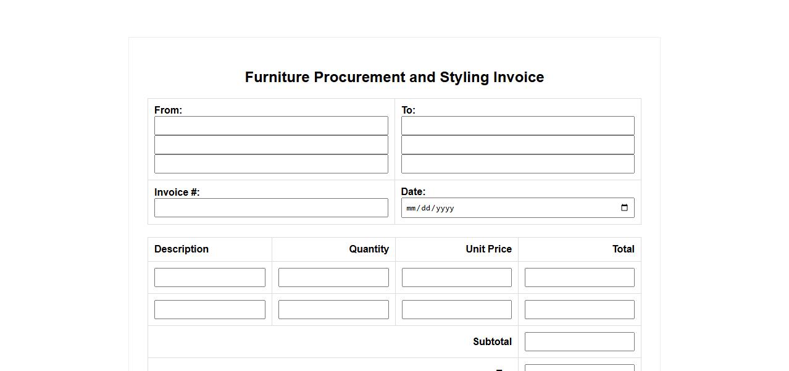Click the Date mm/dd/yyyy field

[x=494, y=208]
